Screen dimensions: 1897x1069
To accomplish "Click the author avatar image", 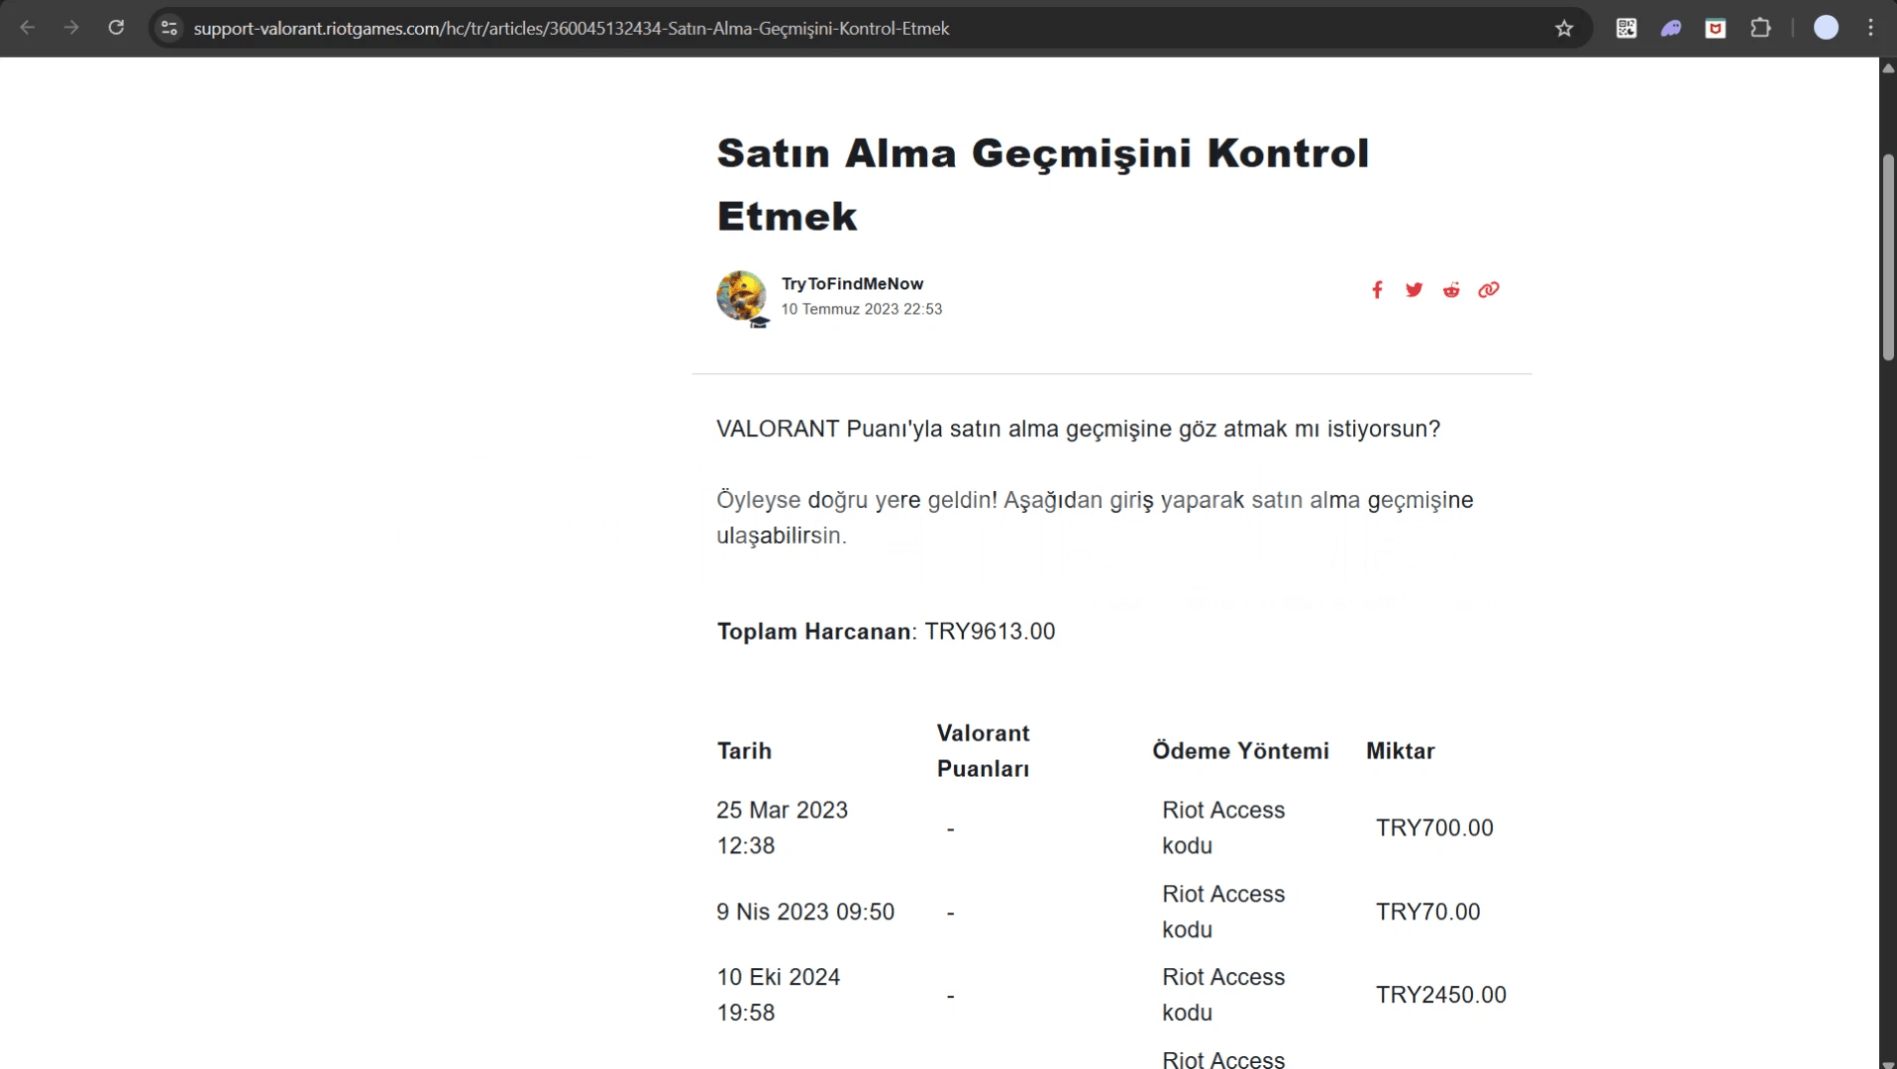I will coord(742,296).
